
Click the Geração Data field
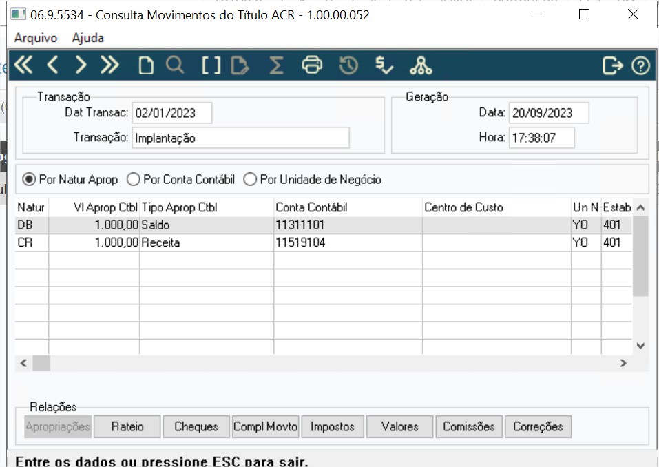click(549, 113)
